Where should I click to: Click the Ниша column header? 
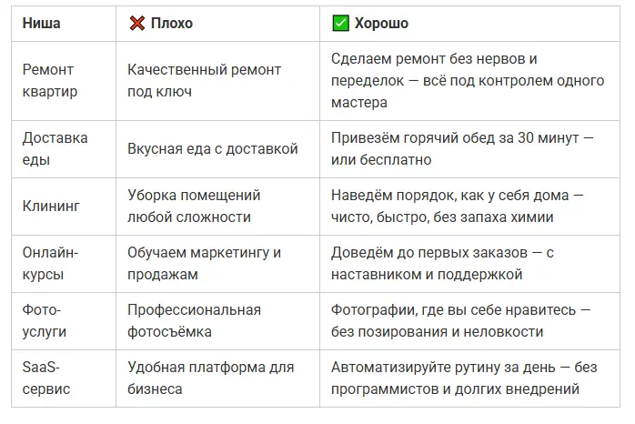click(41, 24)
